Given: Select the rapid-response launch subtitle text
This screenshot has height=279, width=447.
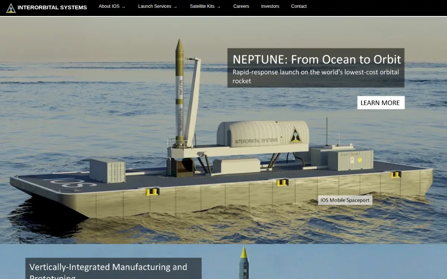Looking at the screenshot, I should [316, 76].
